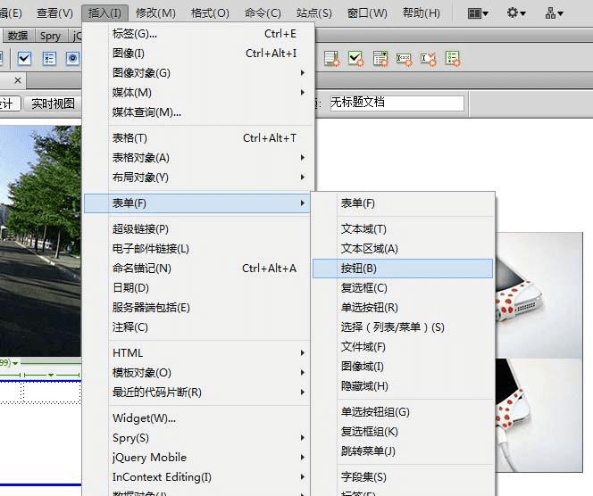Image resolution: width=593 pixels, height=496 pixels.
Task: Open the 修改(M) menu
Action: click(x=155, y=13)
